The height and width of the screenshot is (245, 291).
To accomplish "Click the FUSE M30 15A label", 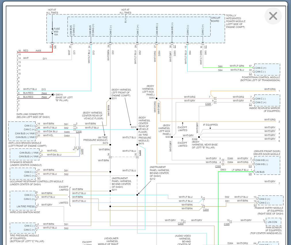I will [57, 32].
